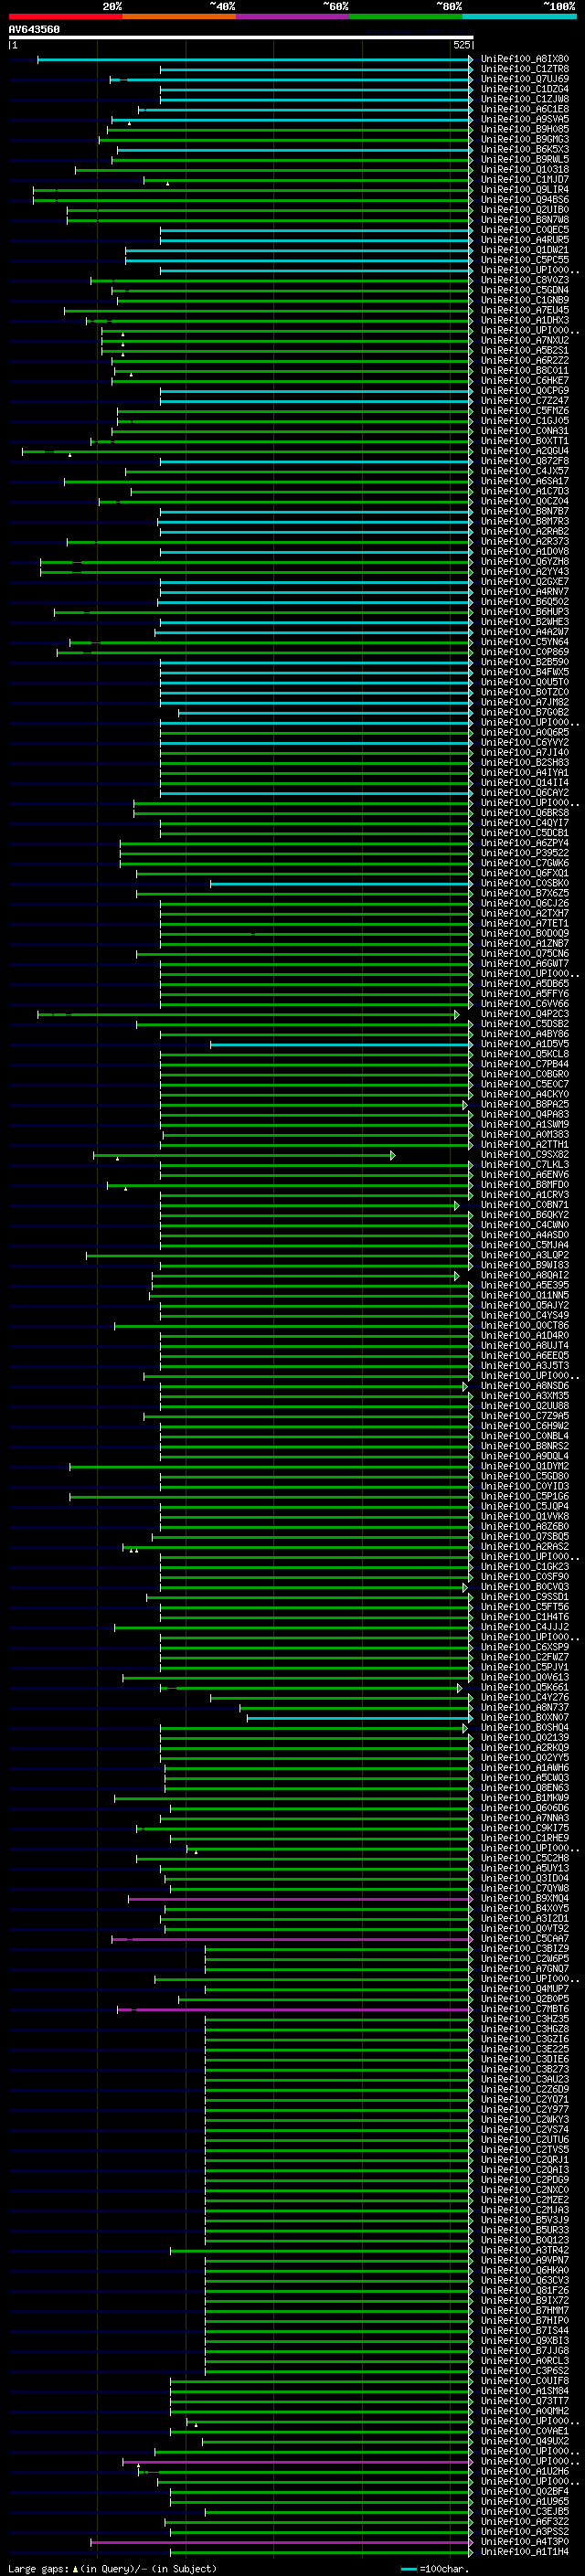585x2576 pixels.
Task: Select UniRef100_Q11NN5 label
Action: [x=525, y=1297]
